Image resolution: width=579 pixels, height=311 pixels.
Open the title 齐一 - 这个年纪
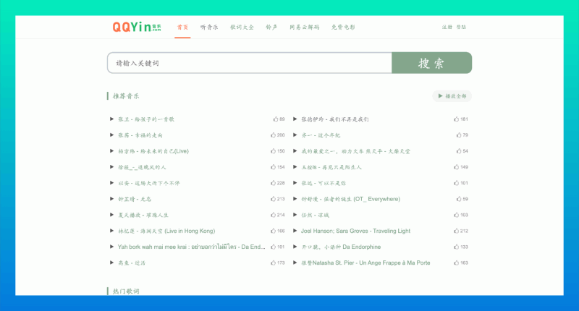pos(321,135)
